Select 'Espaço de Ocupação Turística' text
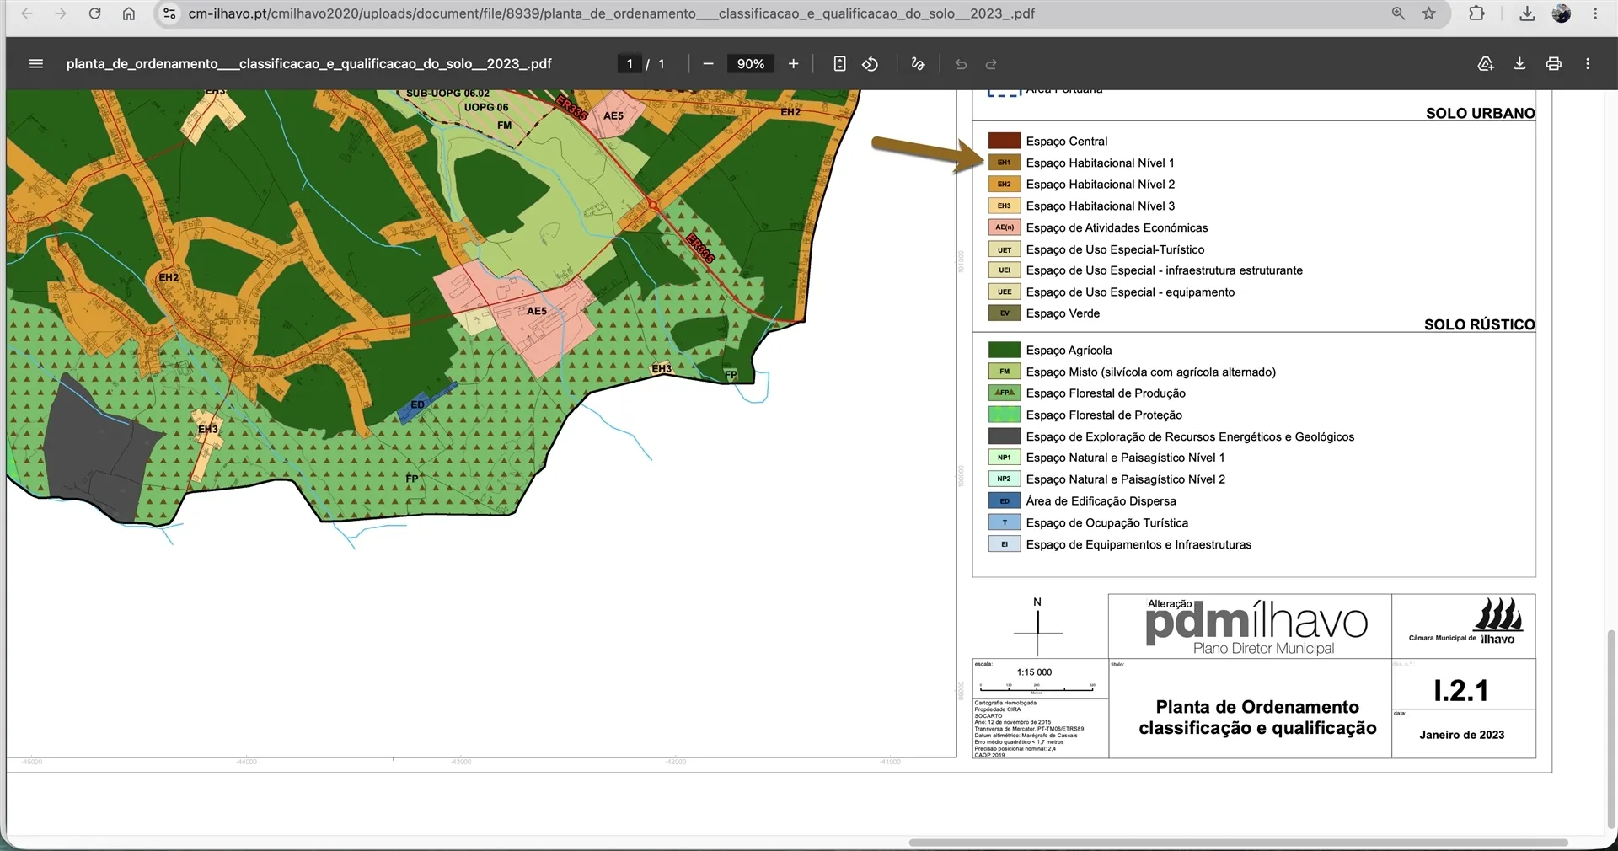 [1106, 522]
